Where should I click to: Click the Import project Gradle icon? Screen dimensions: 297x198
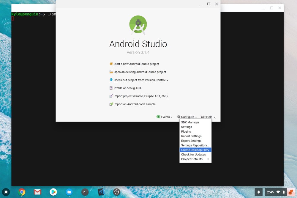pos(111,96)
